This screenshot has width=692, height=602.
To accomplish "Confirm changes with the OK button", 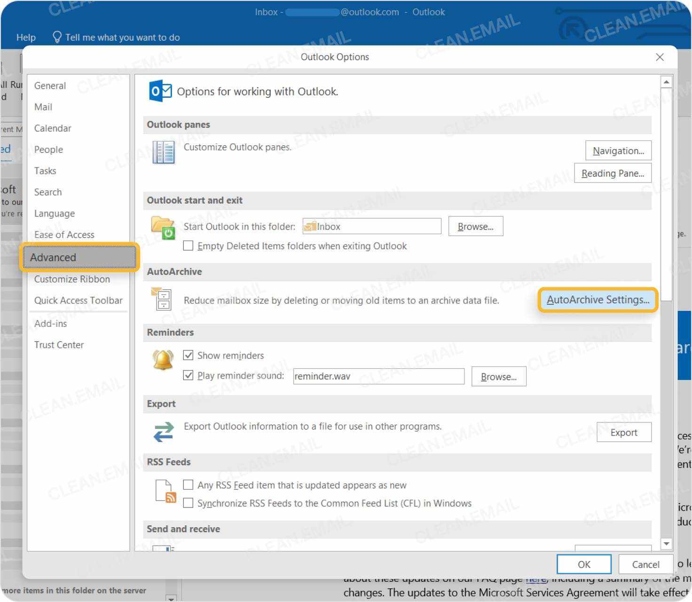I will point(583,564).
